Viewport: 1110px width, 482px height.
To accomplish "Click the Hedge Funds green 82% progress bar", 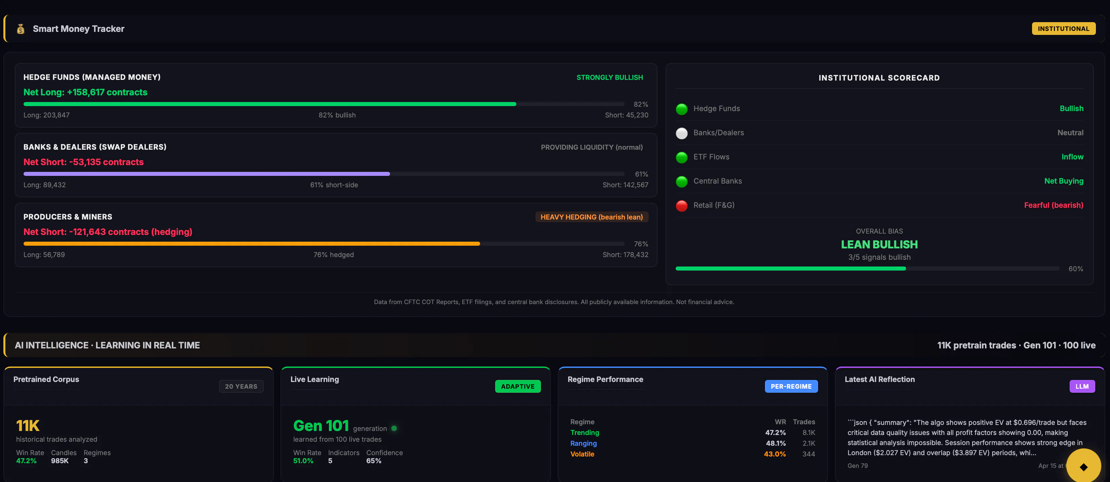I will (324, 104).
